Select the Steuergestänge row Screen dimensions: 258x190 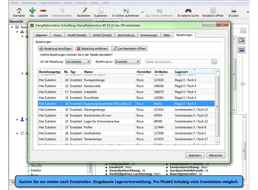(126, 110)
